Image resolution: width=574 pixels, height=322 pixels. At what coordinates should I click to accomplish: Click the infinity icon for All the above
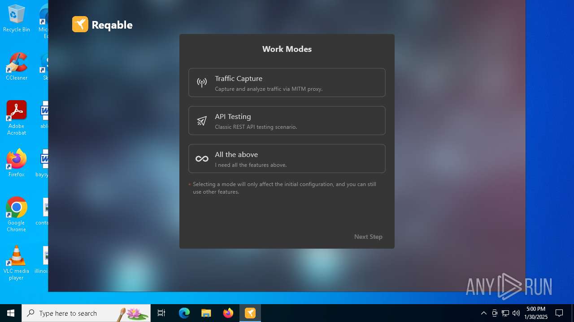[202, 159]
